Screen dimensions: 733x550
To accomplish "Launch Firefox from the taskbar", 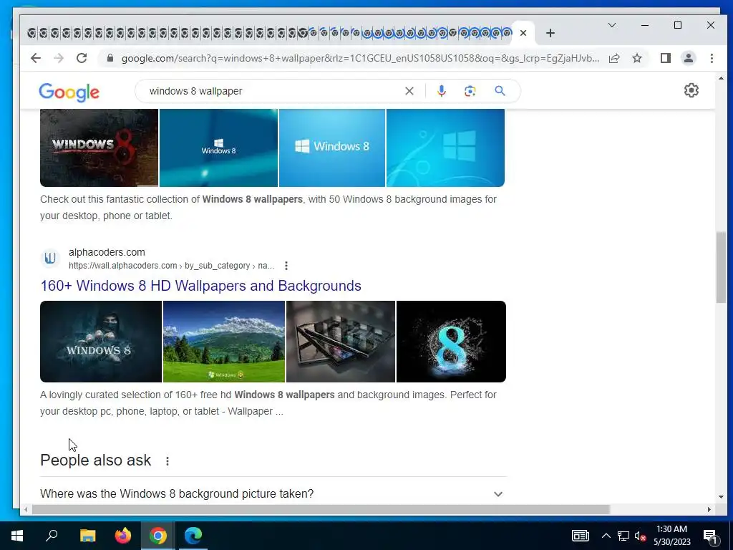I will tap(123, 536).
